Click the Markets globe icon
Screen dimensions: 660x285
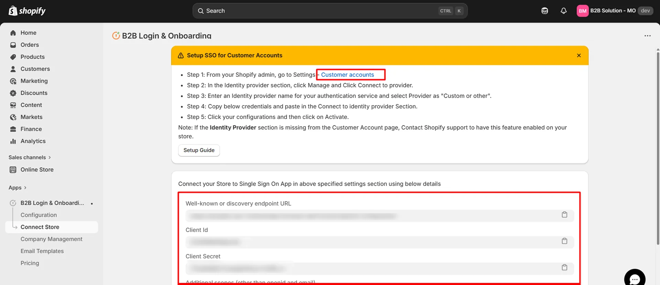tap(13, 117)
